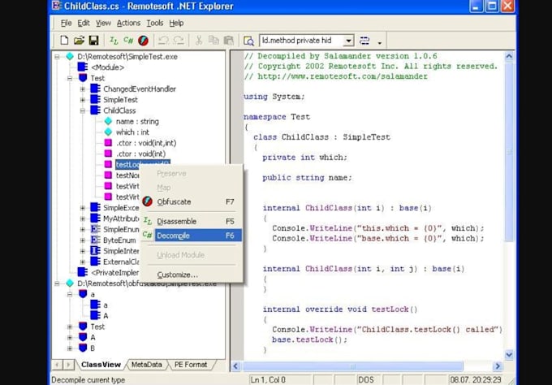The height and width of the screenshot is (385, 552).
Task: Select the ExternalCla class tree item
Action: coord(121,262)
